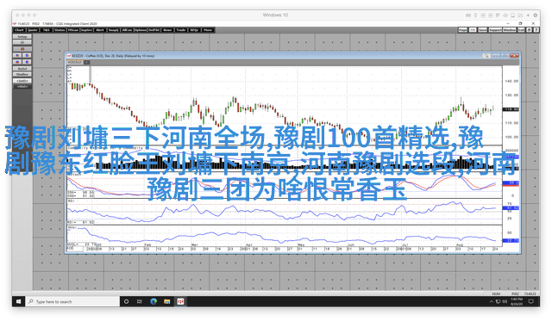Click the ReScl button in sidebar
The width and height of the screenshot is (552, 321).
pos(22,69)
